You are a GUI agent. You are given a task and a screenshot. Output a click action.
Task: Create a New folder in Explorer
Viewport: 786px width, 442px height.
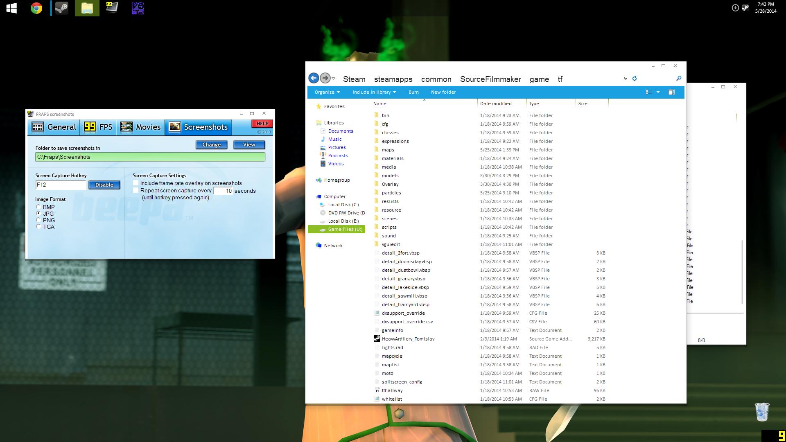(x=443, y=92)
